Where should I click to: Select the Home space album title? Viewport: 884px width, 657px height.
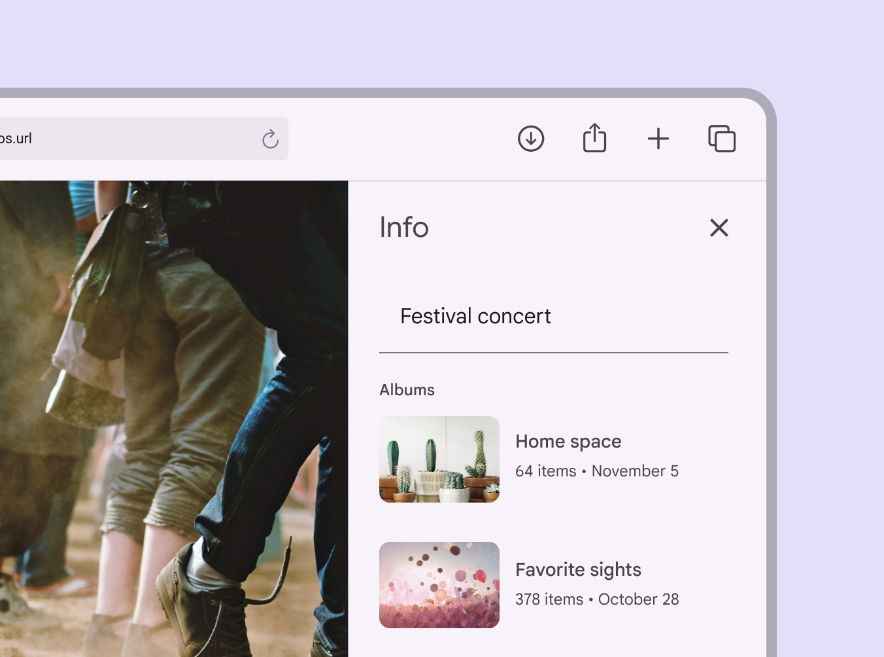click(x=568, y=442)
